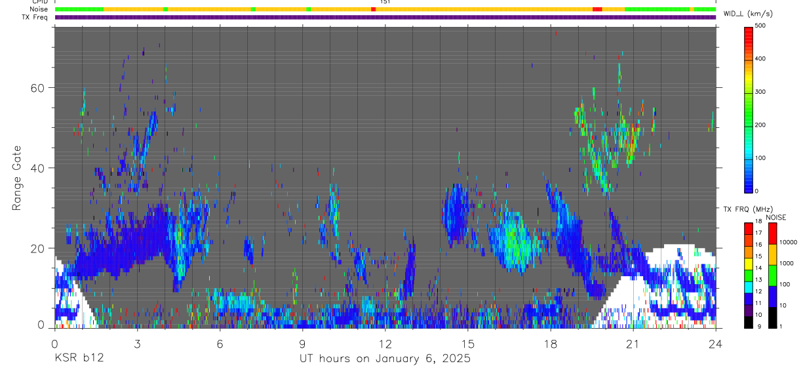This screenshot has width=805, height=372.
Task: Select the 300 label on the width colorbar
Action: tap(760, 92)
